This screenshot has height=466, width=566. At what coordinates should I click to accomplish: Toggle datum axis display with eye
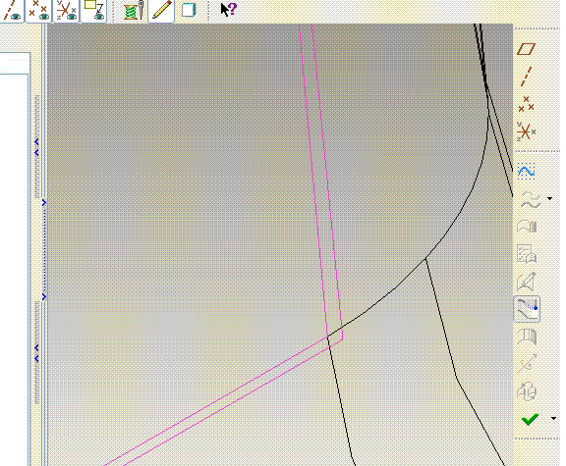12,11
